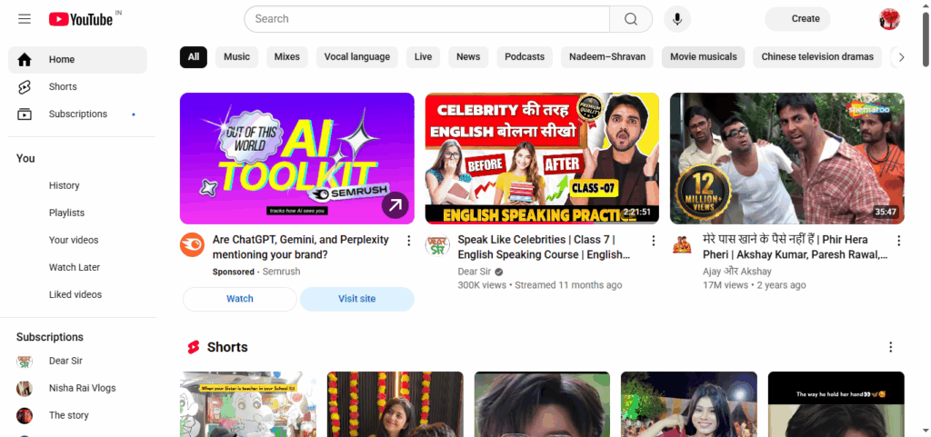Select the Podcasts filter chip

tap(525, 57)
